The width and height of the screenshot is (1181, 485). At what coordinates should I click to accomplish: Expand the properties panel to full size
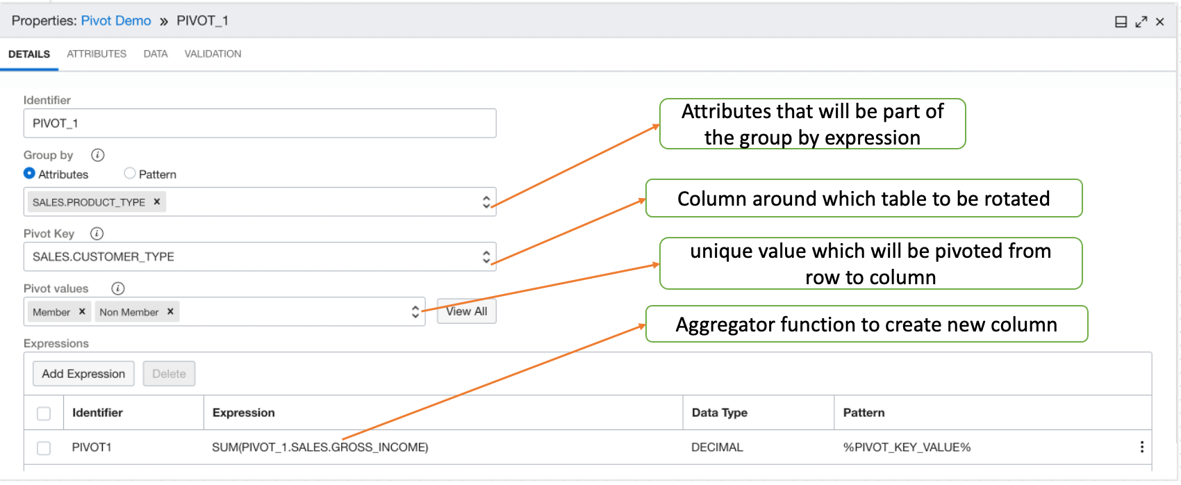(1141, 22)
